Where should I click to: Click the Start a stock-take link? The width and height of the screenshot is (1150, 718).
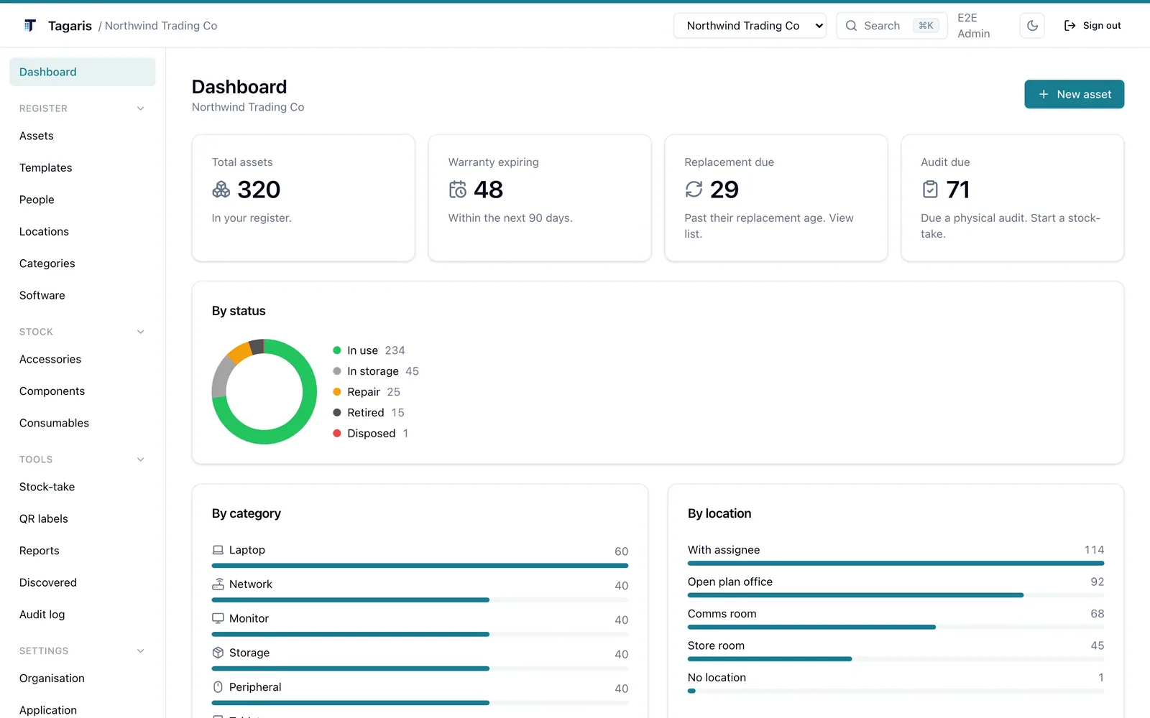tap(1011, 226)
